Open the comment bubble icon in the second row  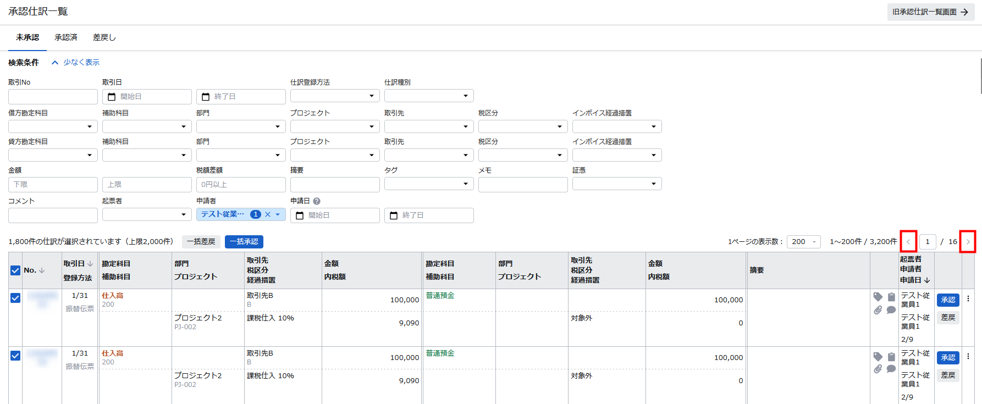click(891, 368)
